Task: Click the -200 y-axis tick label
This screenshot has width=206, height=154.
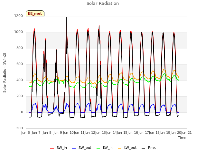Action: coord(19,128)
